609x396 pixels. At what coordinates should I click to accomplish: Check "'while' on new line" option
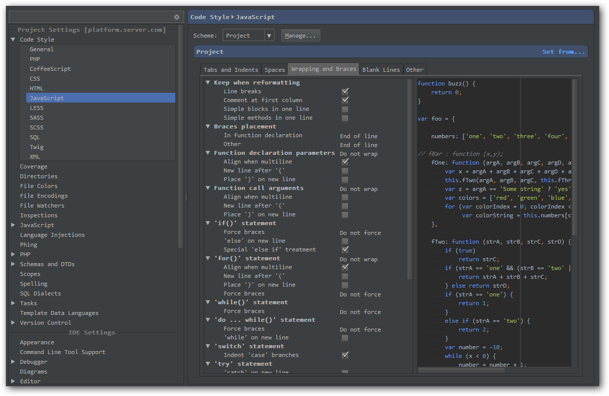[x=345, y=337]
